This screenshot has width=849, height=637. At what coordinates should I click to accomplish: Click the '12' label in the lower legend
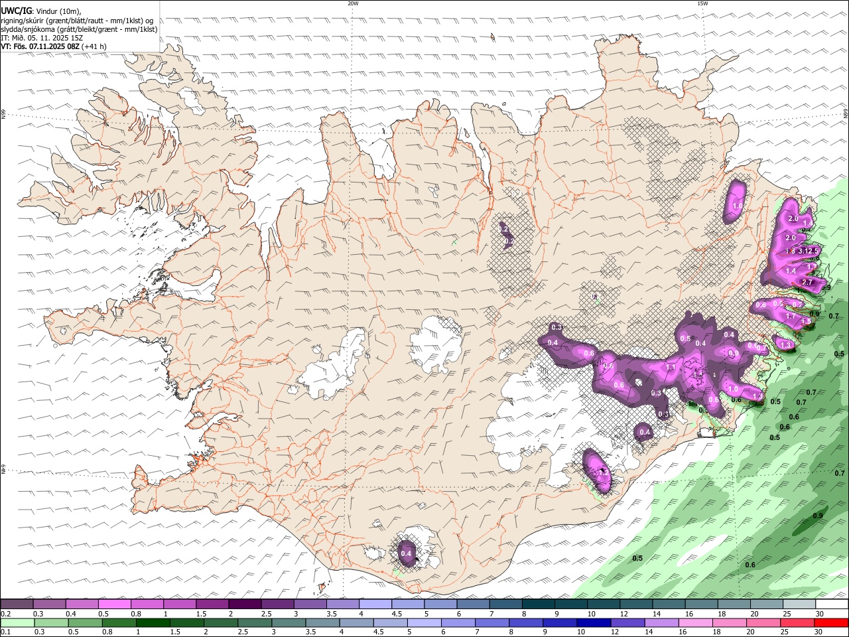pos(615,632)
